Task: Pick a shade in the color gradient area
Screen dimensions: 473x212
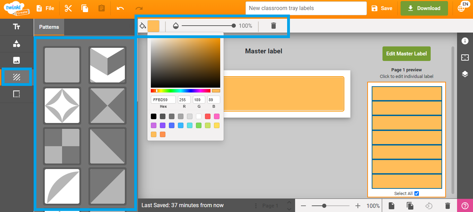Action: 186,63
